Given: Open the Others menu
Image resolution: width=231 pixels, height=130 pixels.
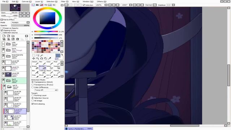Looking at the screenshot, I should pyautogui.click(x=102, y=1).
